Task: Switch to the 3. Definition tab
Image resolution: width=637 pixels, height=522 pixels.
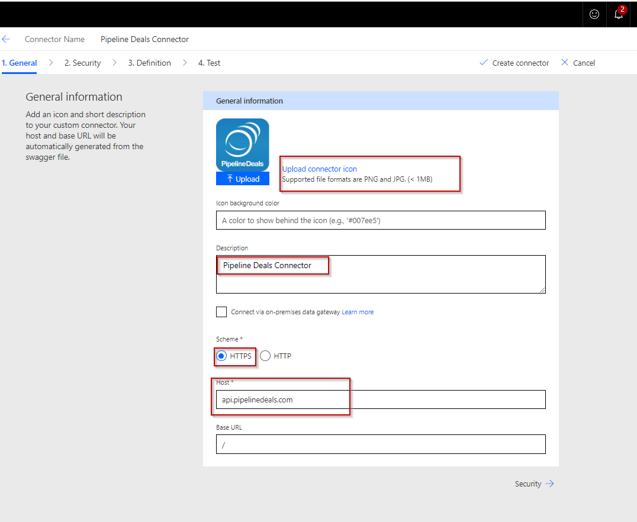Action: coord(149,63)
